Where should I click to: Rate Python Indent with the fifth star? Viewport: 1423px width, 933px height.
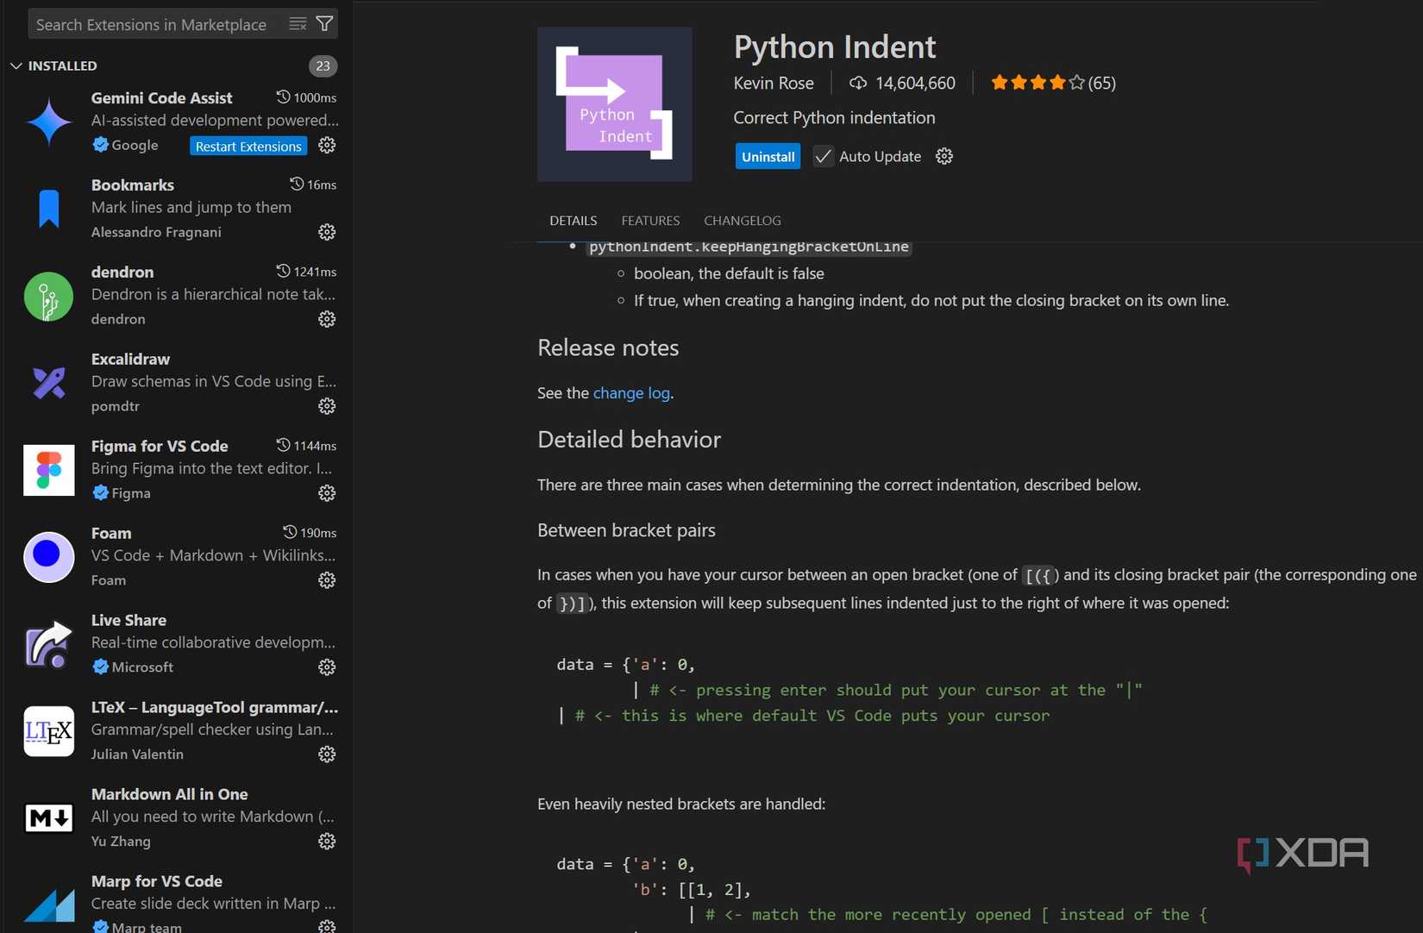click(1076, 82)
